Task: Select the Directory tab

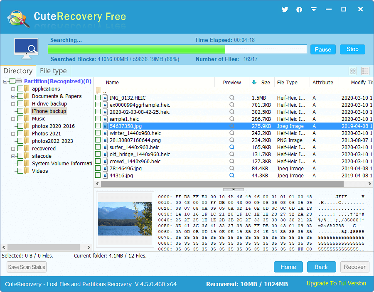Action: tap(18, 71)
